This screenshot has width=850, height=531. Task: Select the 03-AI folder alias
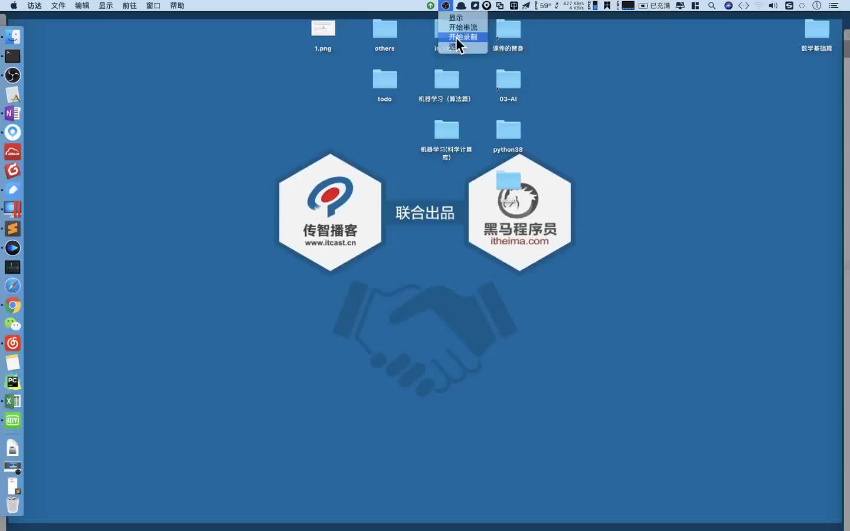coord(508,86)
